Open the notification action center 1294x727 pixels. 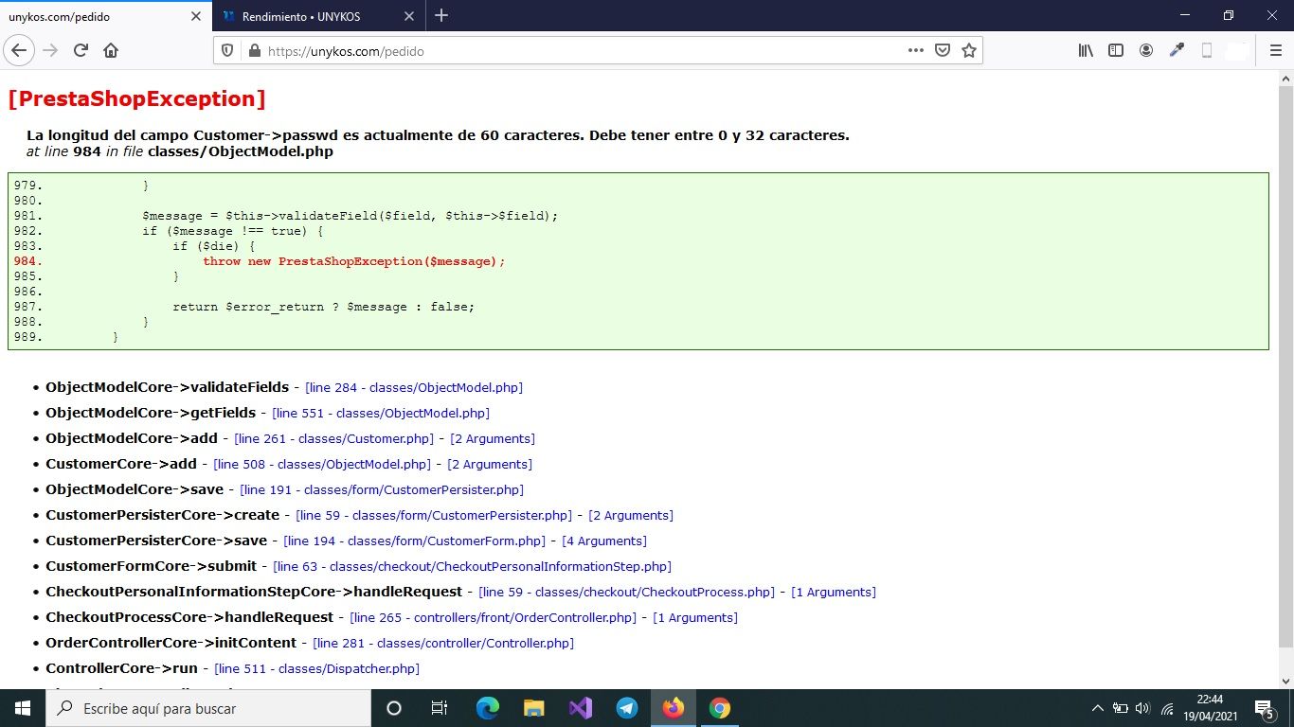[x=1266, y=708]
